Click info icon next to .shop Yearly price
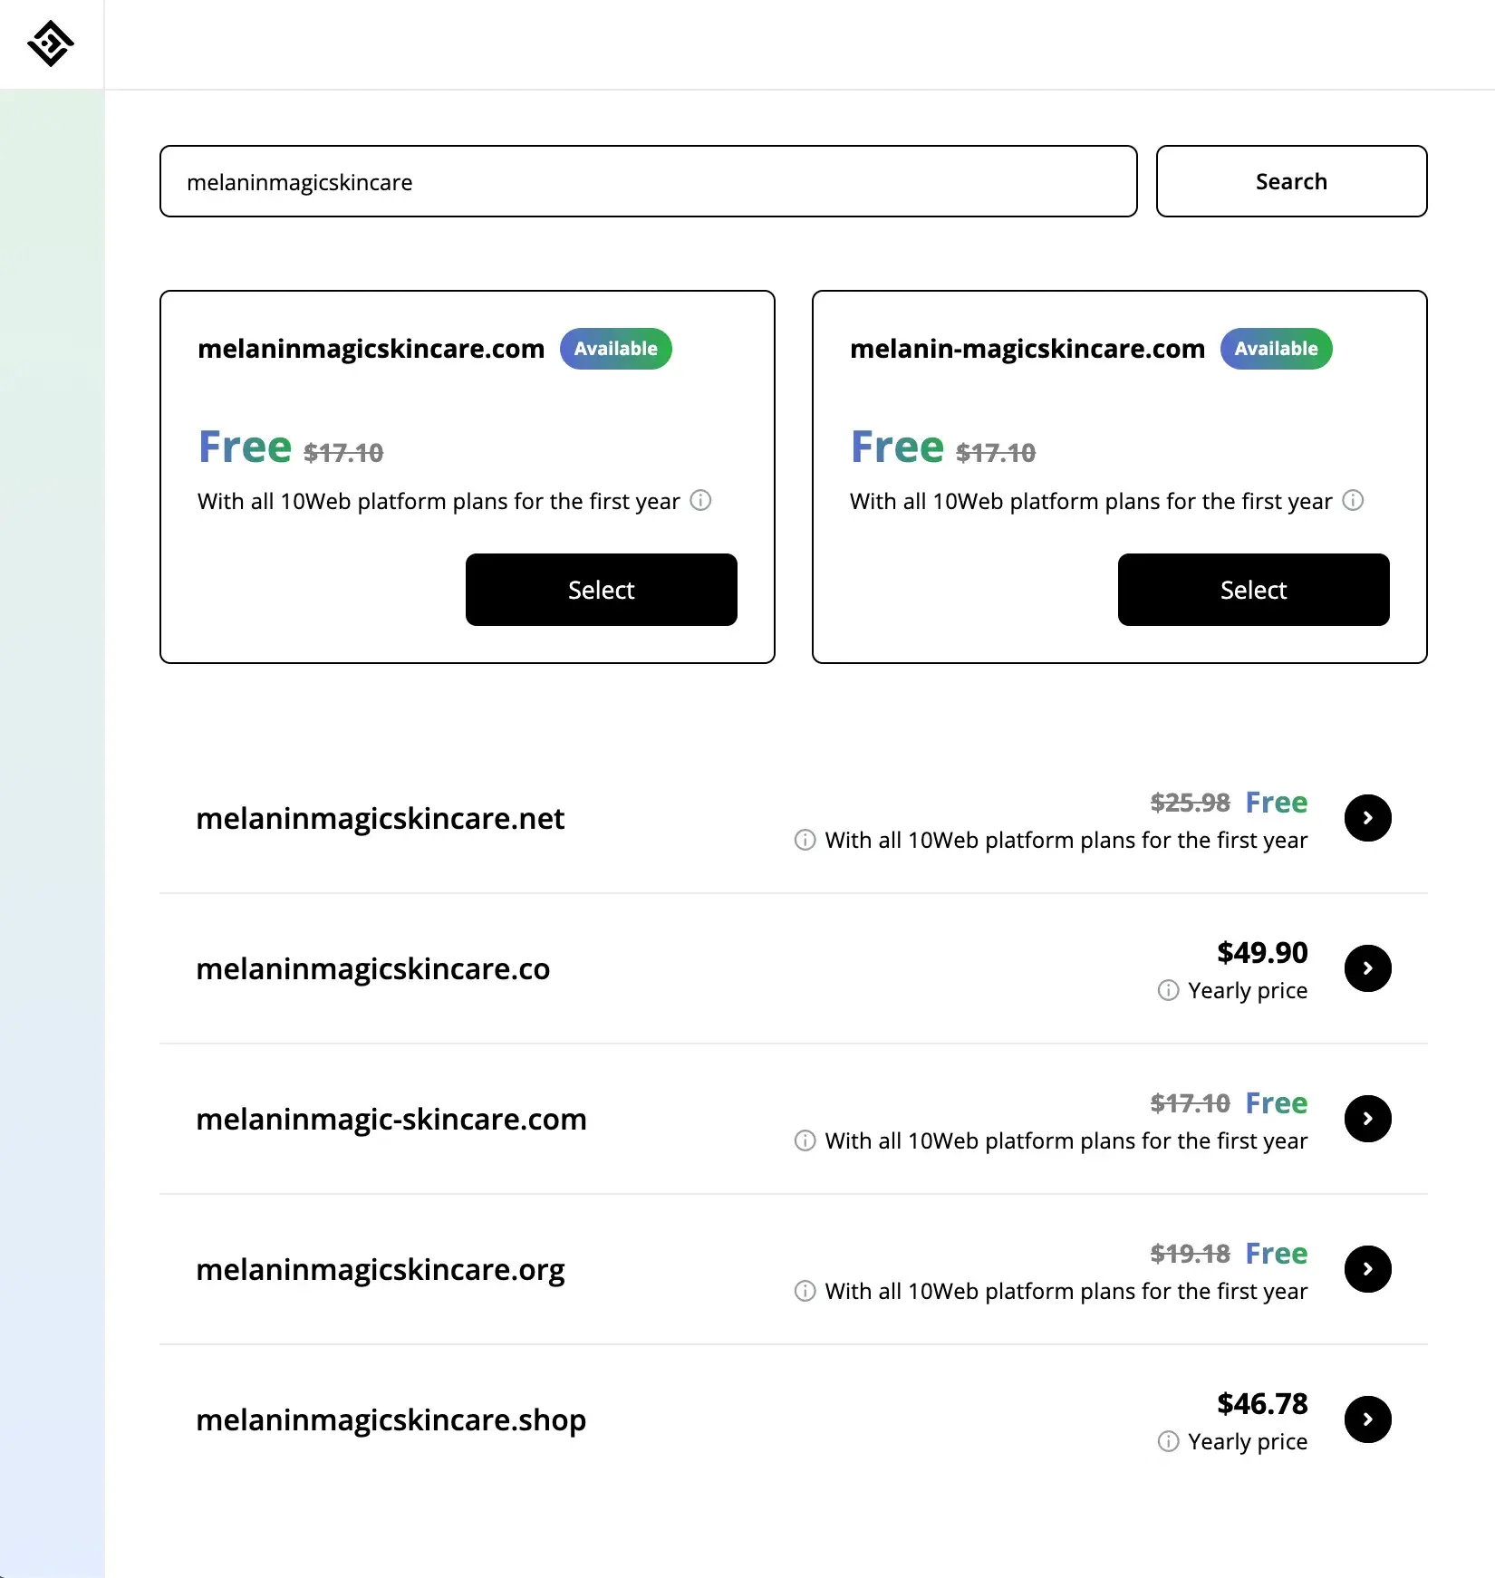The image size is (1495, 1578). click(1168, 1441)
